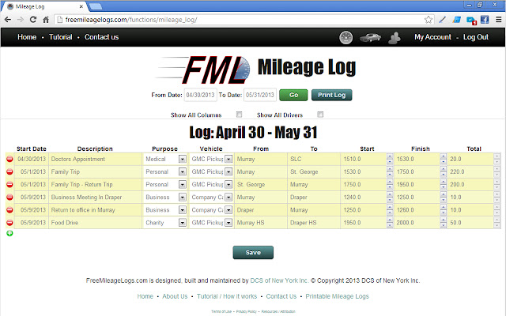Delete the Return to office in Murray row

pos(9,210)
